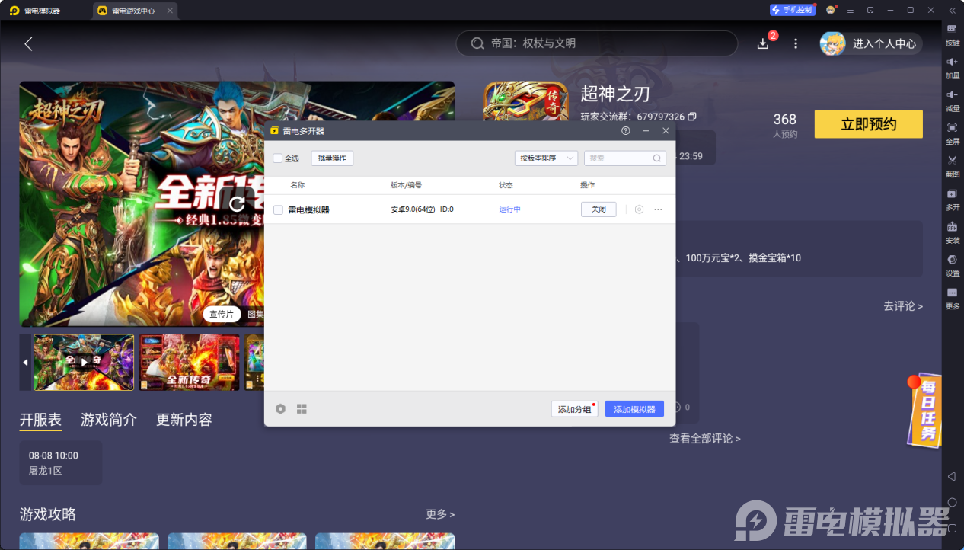
Task: Click the 批量操作 batch operation button
Action: (332, 158)
